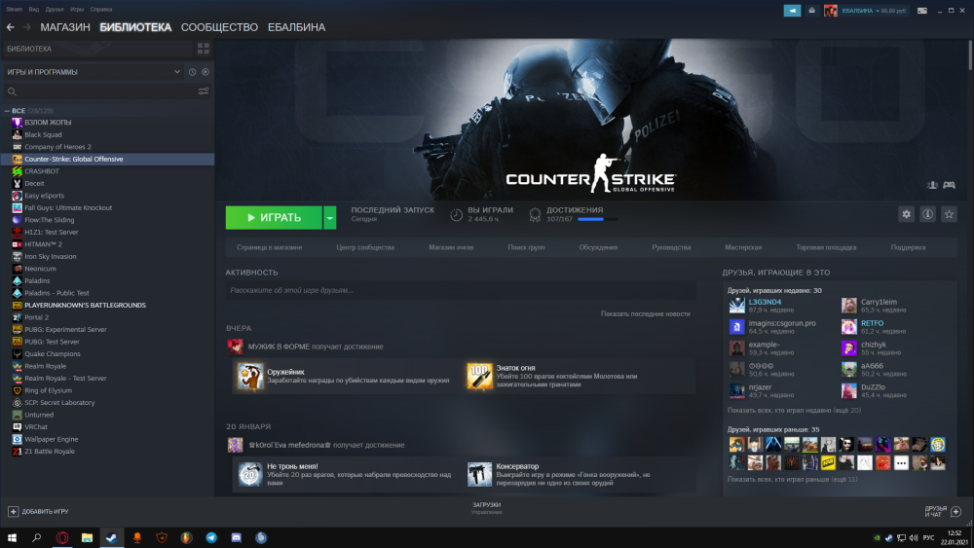The width and height of the screenshot is (974, 548).
Task: Open Windows Start menu
Action: [12, 537]
